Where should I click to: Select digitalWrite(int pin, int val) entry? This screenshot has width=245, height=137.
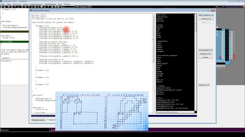(x=170, y=104)
